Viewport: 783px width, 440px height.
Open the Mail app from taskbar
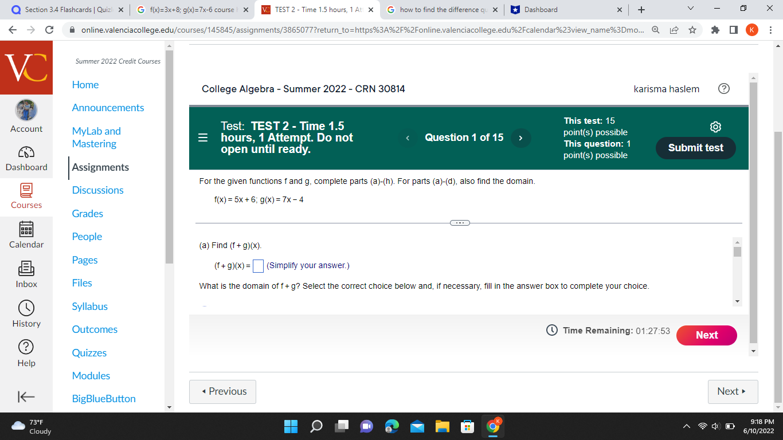point(417,426)
